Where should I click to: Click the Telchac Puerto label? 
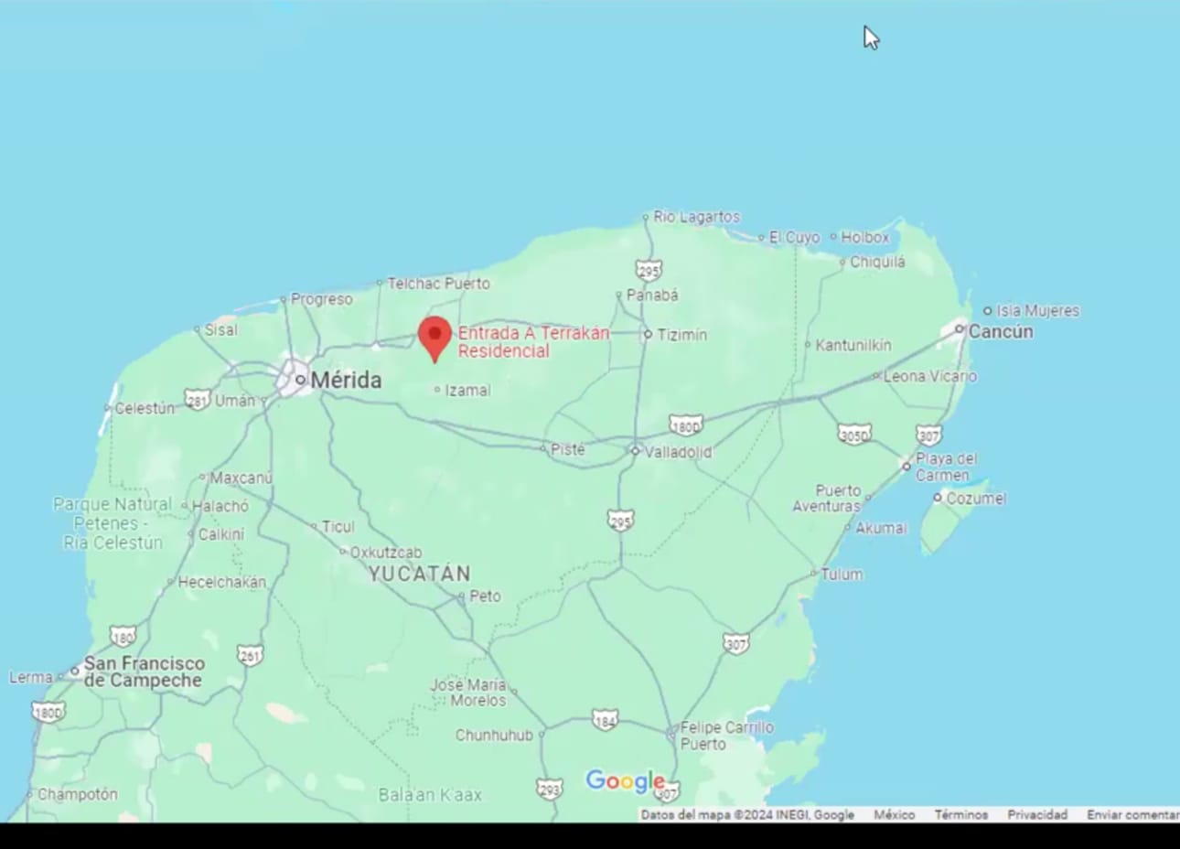(x=438, y=284)
